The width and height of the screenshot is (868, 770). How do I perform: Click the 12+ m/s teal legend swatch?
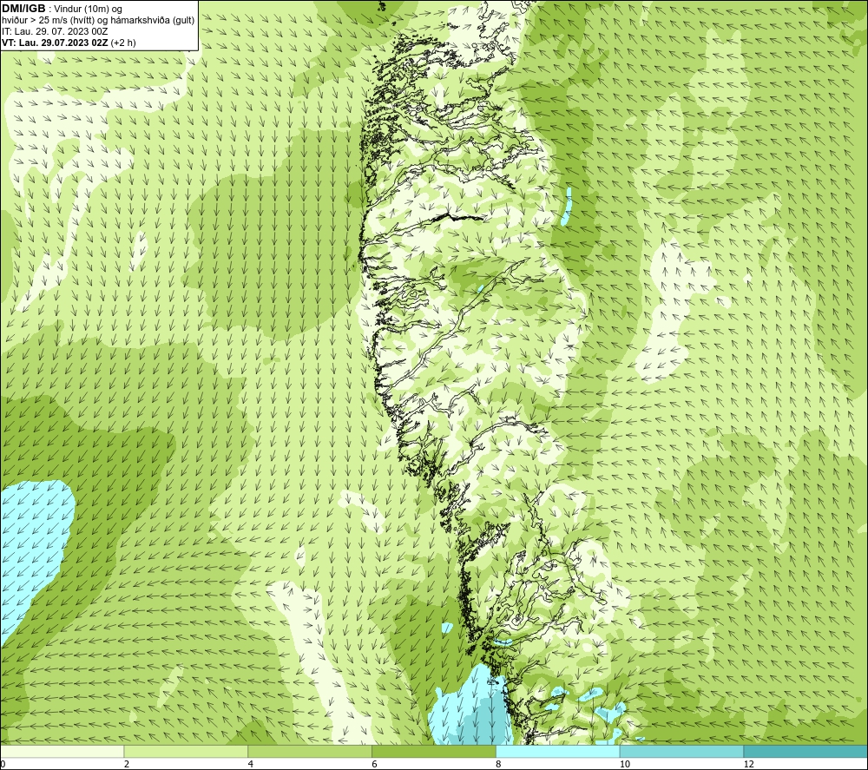point(806,751)
